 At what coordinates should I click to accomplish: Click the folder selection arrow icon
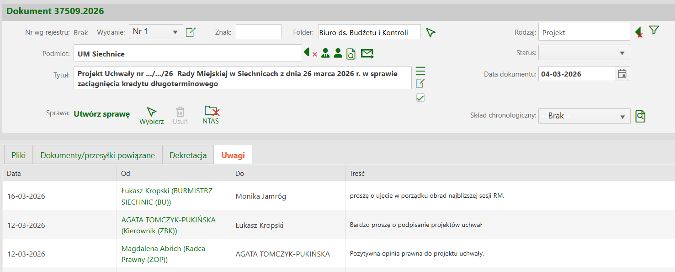click(431, 32)
